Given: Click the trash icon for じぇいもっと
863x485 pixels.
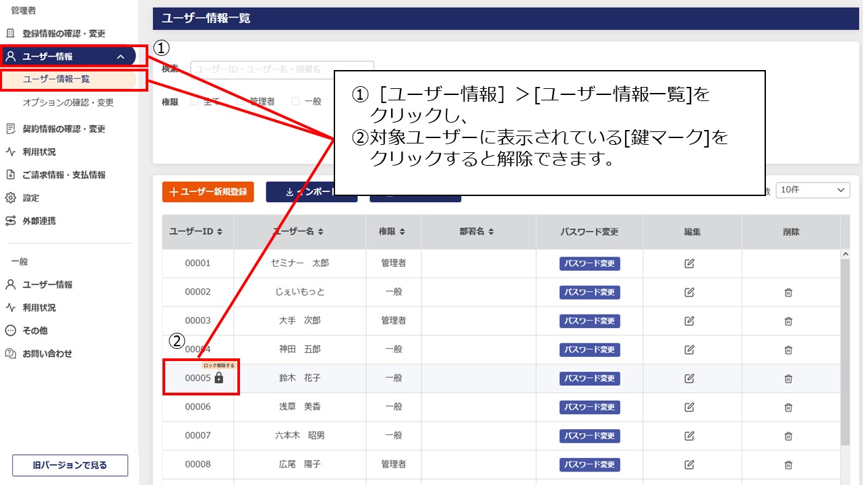Looking at the screenshot, I should (787, 292).
